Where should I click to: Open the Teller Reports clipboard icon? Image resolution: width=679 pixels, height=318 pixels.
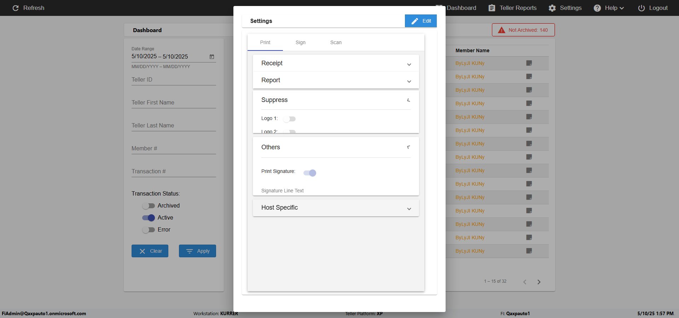492,8
